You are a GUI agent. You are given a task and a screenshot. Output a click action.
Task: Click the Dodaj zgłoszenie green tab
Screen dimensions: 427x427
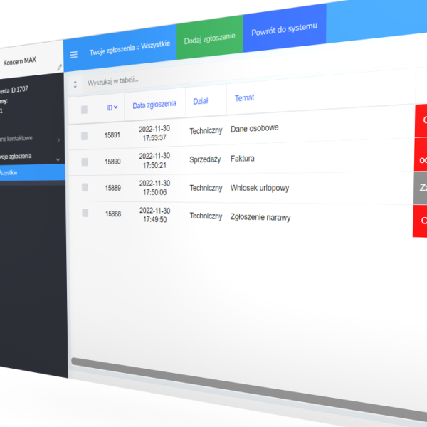209,40
